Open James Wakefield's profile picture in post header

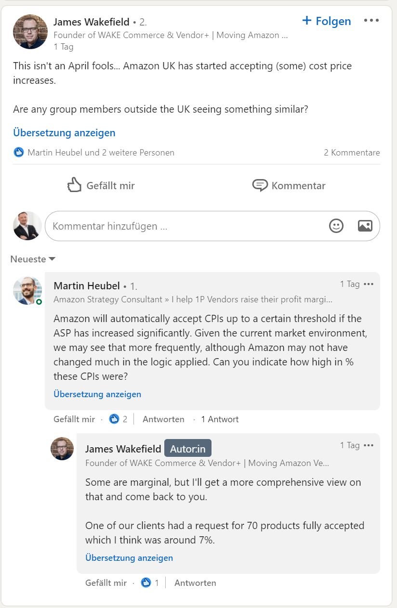coord(30,31)
